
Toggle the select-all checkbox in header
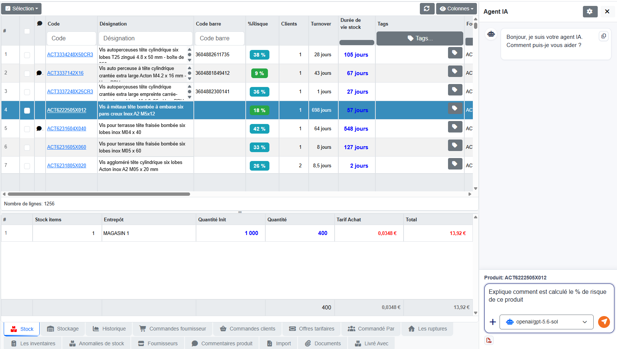[x=27, y=31]
